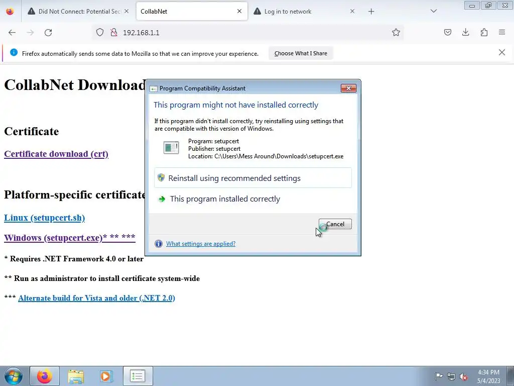Reload the current page
This screenshot has width=514, height=386.
48,33
